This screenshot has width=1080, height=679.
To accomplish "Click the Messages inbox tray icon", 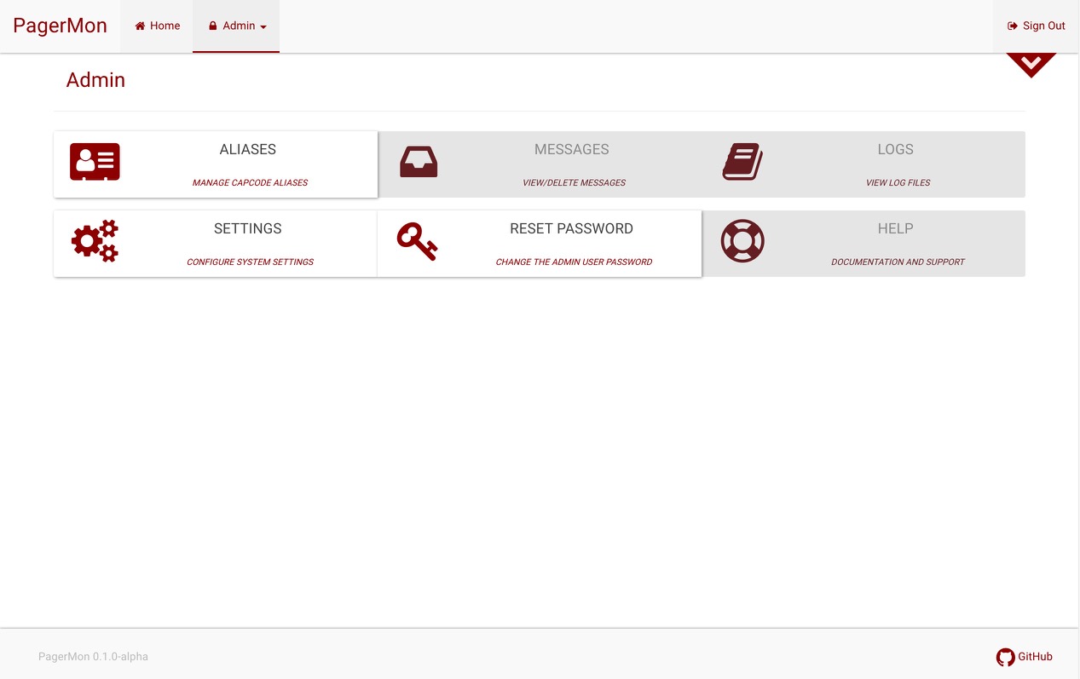I will point(419,162).
